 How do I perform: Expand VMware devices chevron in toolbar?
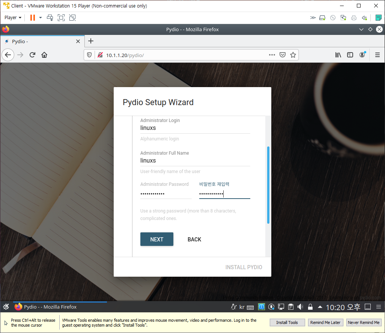click(313, 18)
